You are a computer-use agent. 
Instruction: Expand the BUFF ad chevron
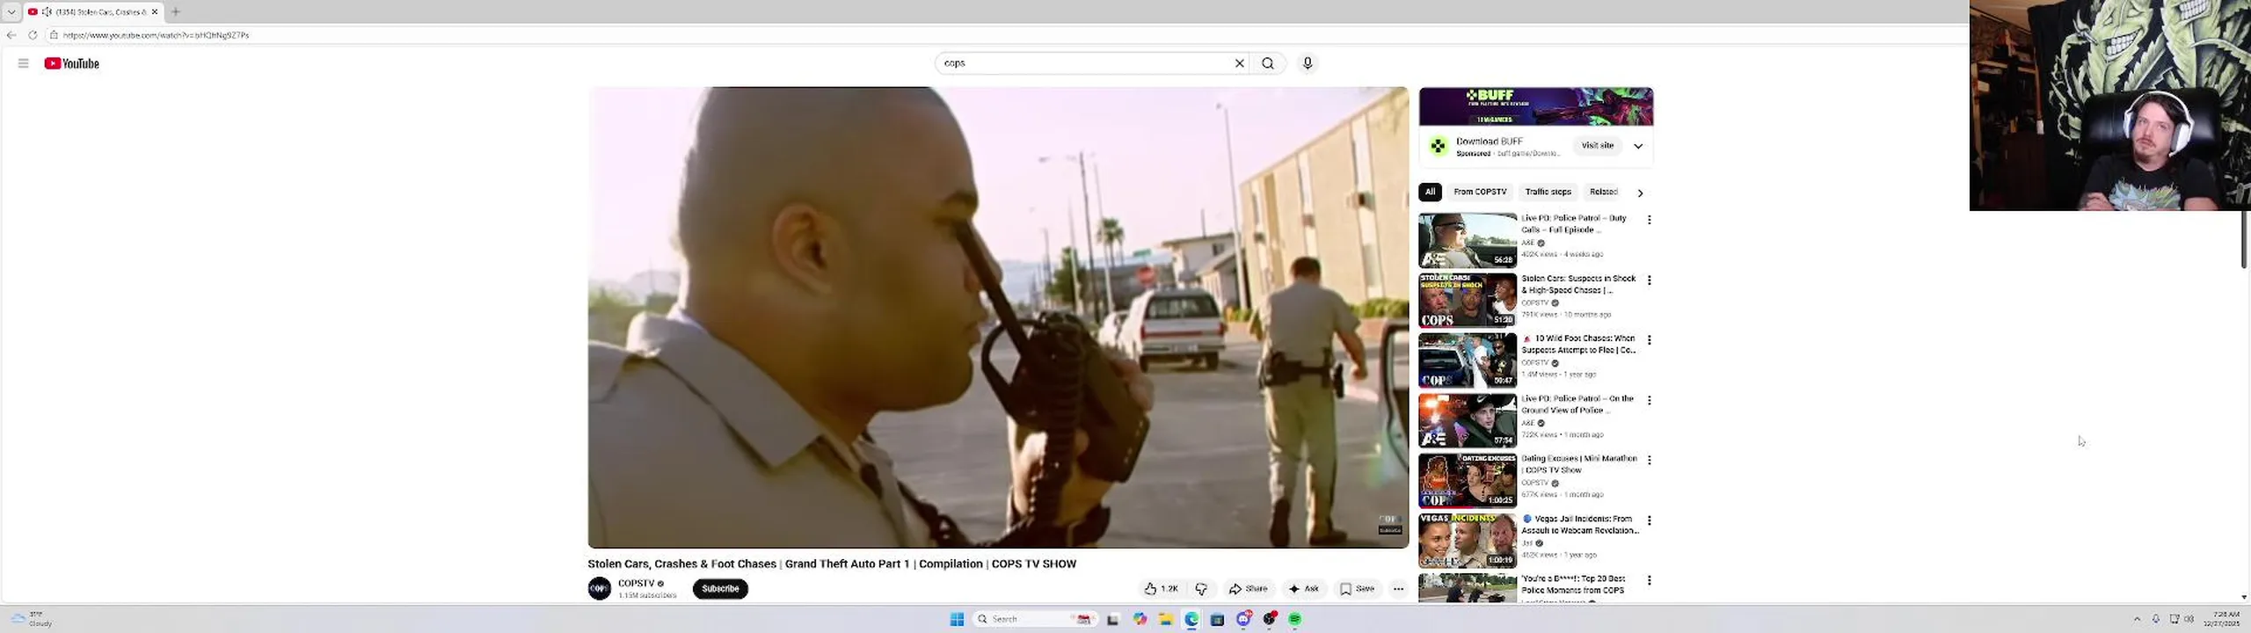(1638, 146)
